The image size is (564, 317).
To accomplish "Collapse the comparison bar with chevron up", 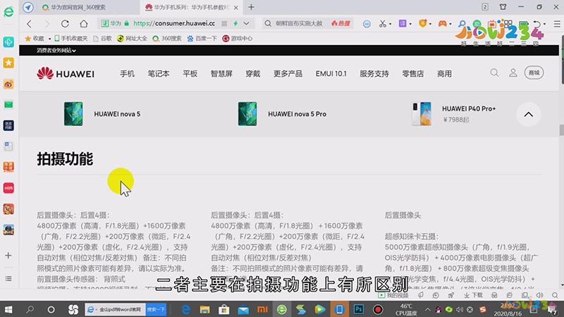I will click(528, 114).
